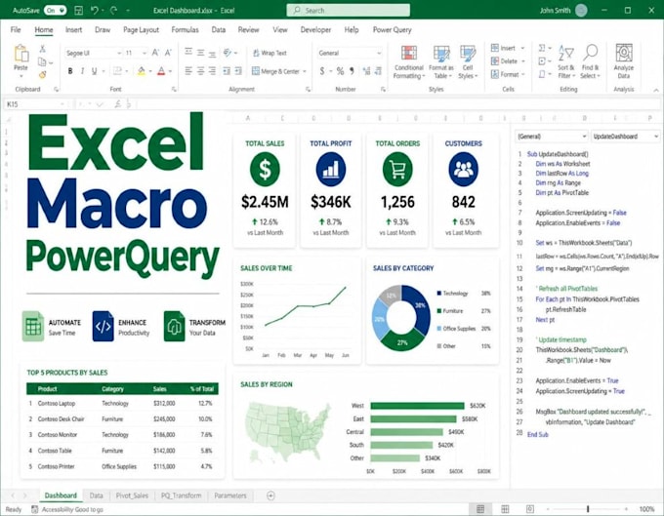Expand the Clipboard dialog launcher
Screen dimensions: 664x516
coord(56,89)
